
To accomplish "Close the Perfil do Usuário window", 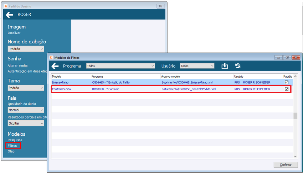I will pyautogui.click(x=160, y=6).
